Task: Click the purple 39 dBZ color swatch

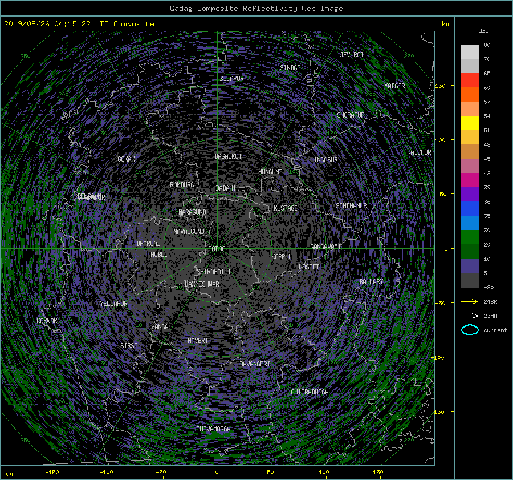Action: tap(470, 195)
